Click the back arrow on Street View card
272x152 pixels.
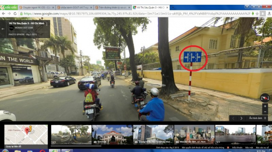point(3,29)
